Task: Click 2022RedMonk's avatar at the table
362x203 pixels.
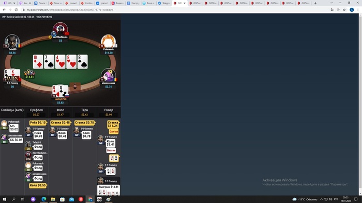Action: 61,29
